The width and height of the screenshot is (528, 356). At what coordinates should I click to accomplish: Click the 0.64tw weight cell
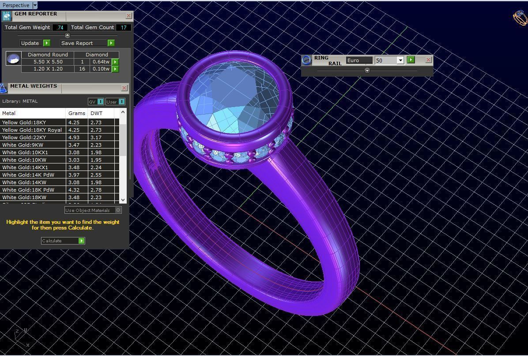pyautogui.click(x=101, y=62)
